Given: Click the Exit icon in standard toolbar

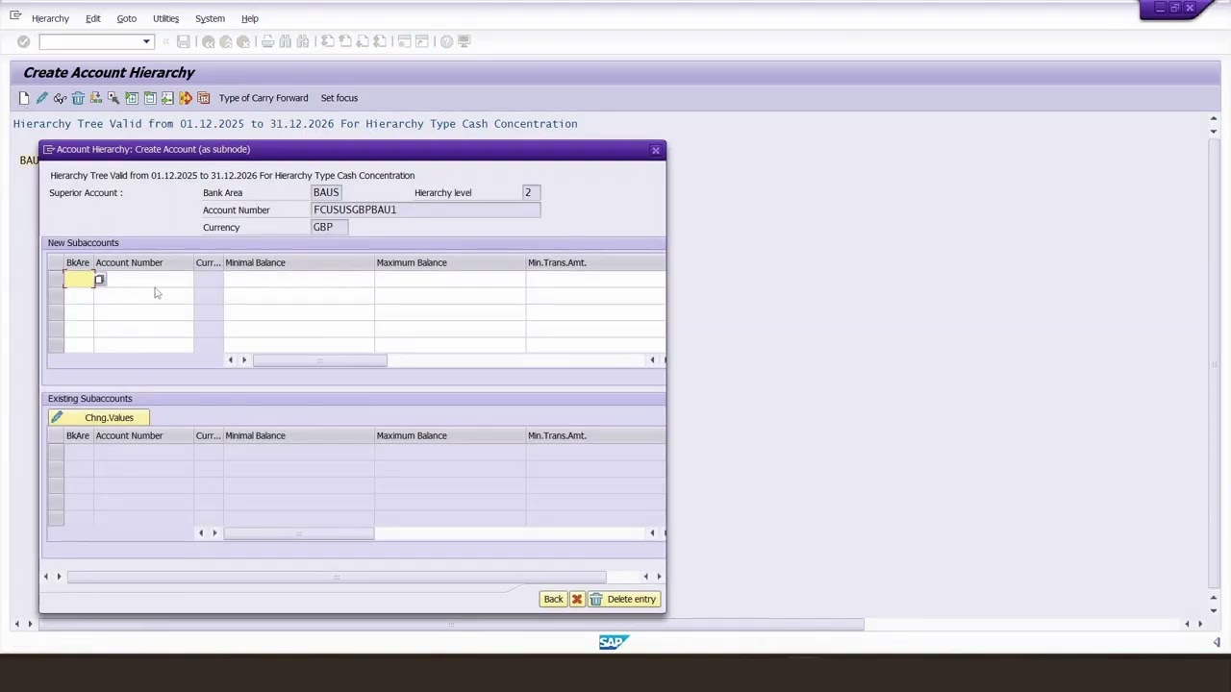Looking at the screenshot, I should [x=225, y=41].
